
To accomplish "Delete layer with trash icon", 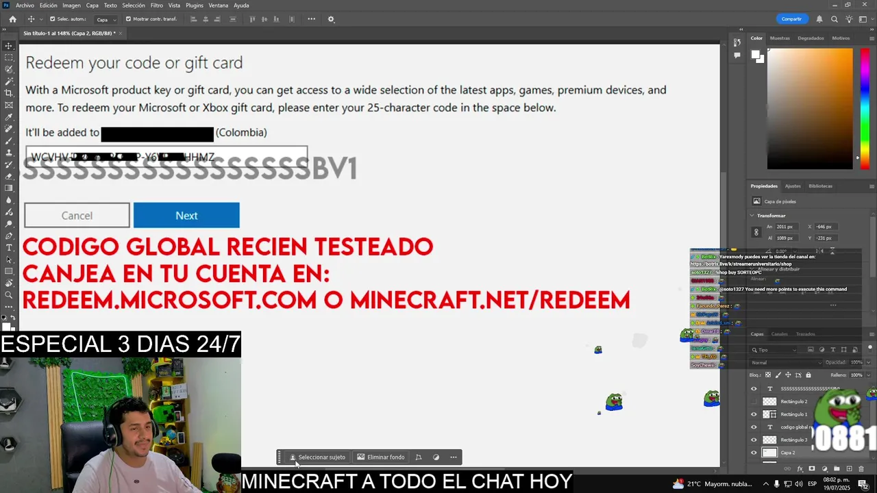I will click(861, 469).
